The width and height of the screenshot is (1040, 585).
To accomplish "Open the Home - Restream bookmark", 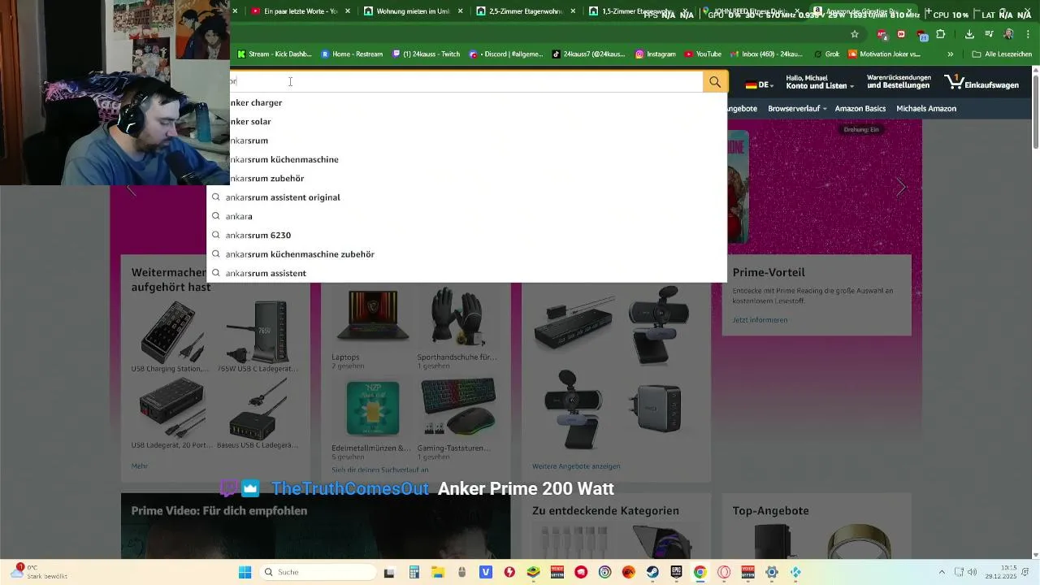I will point(352,54).
